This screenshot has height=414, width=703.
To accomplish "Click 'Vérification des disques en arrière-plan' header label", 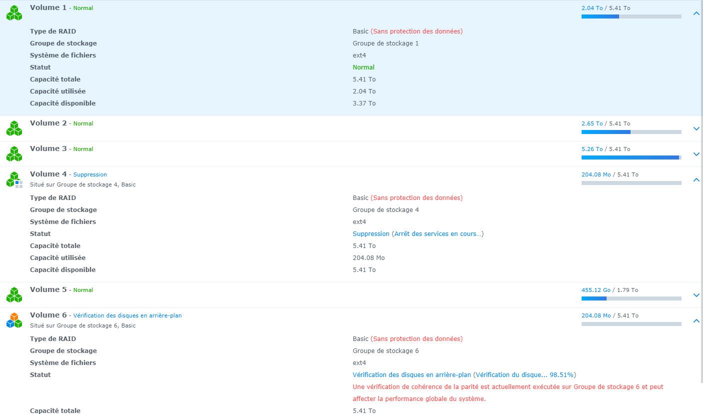I will click(127, 315).
